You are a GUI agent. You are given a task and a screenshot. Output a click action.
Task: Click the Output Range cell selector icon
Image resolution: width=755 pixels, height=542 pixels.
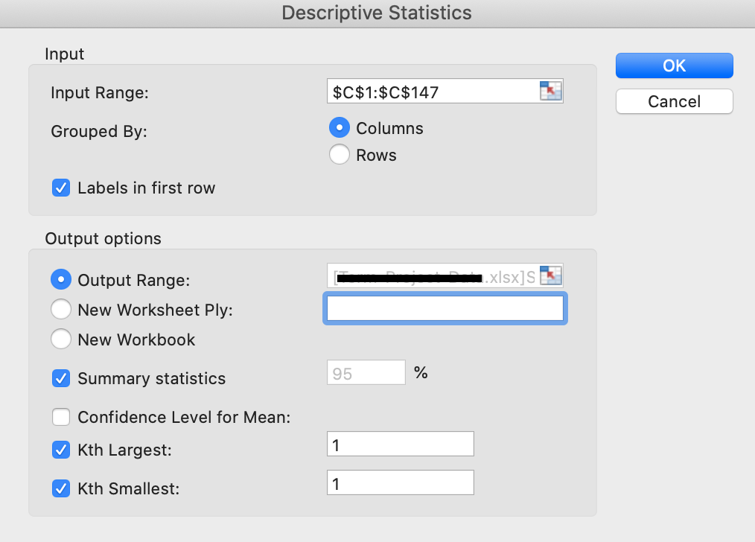(551, 275)
